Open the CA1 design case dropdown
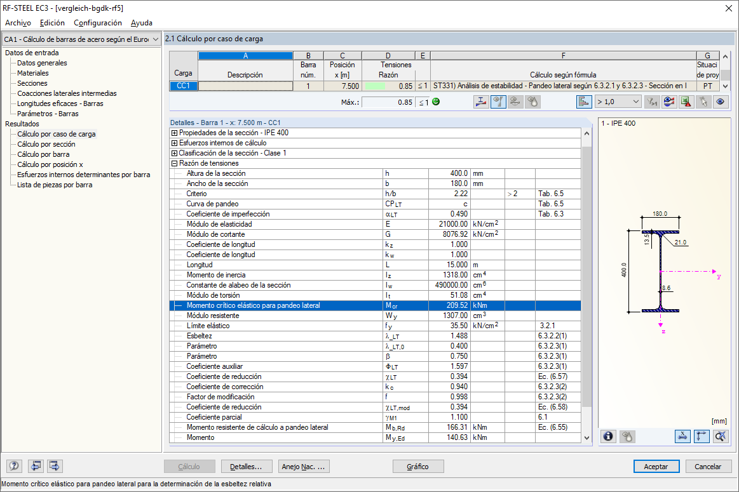Screen dimensions: 739x492 (81, 39)
